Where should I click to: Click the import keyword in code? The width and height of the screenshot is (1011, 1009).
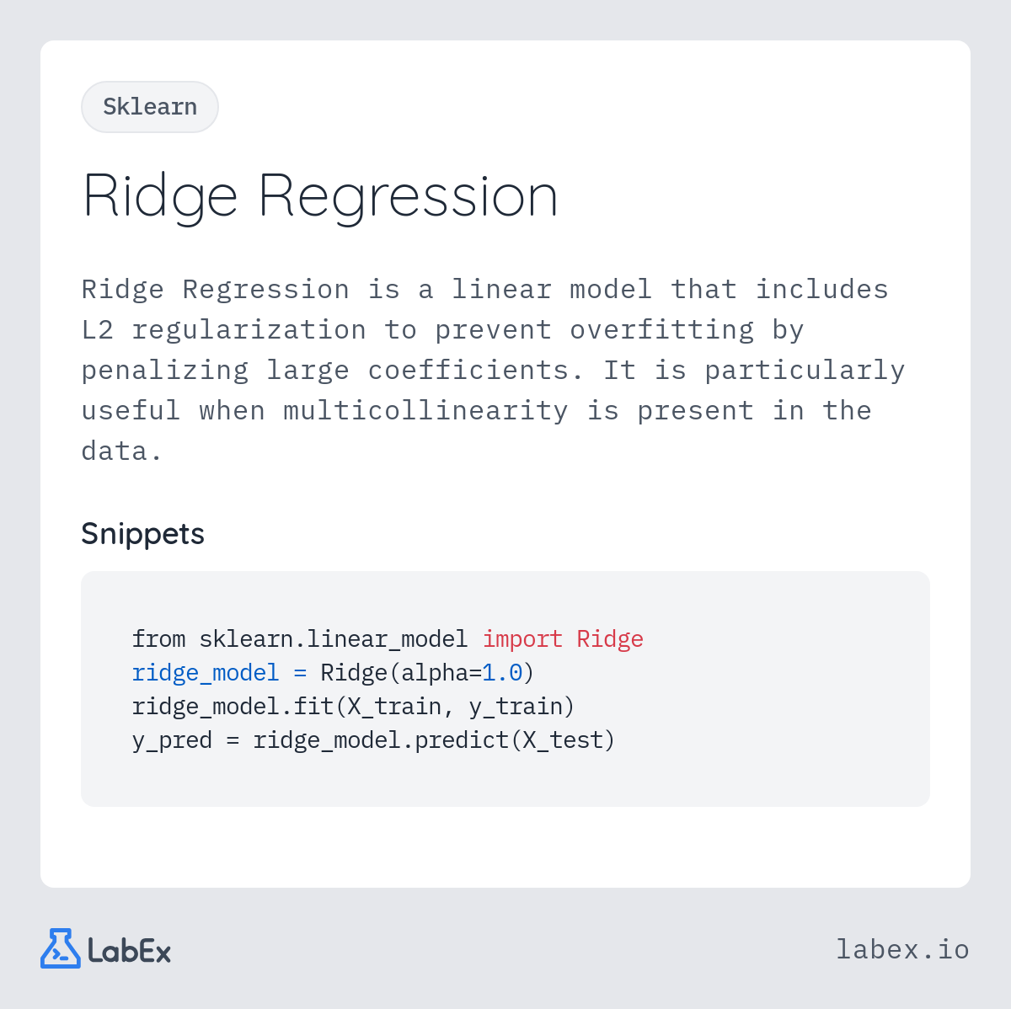click(522, 639)
